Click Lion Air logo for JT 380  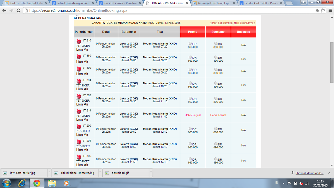[79, 56]
